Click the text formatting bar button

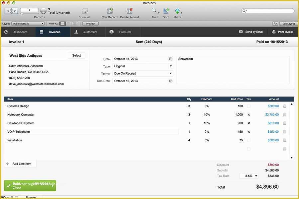point(275,24)
